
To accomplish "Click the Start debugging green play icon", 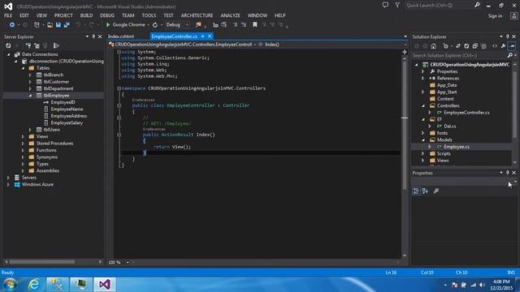I will [x=108, y=25].
